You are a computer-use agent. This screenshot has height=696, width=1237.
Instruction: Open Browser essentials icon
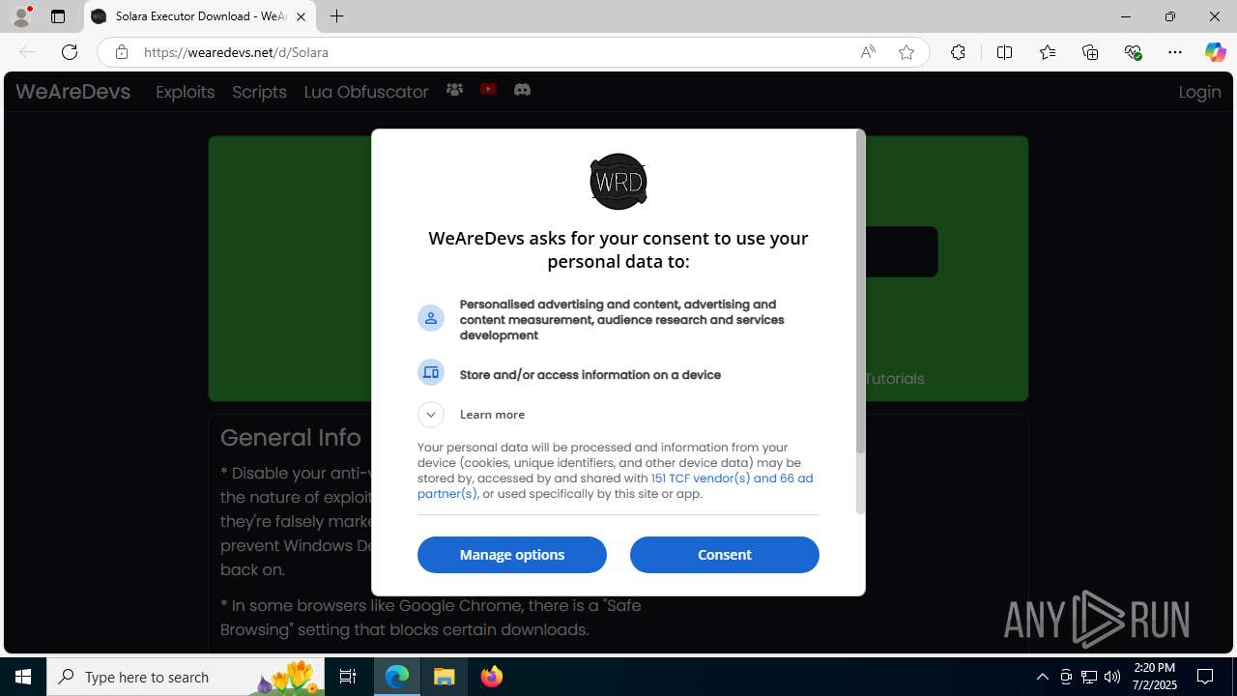point(1133,52)
